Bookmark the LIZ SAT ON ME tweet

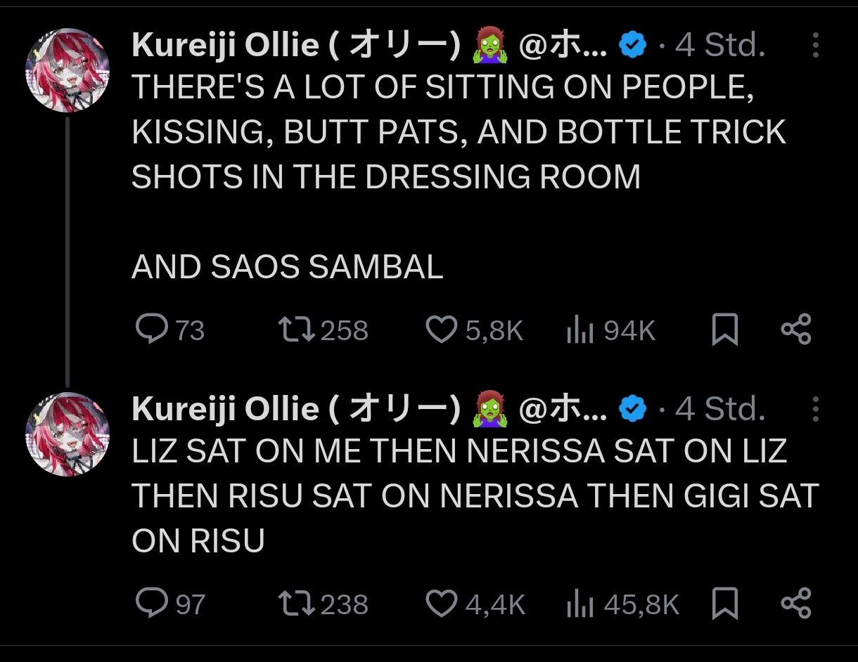pos(724,604)
